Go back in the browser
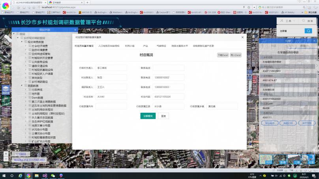 (13, 7)
